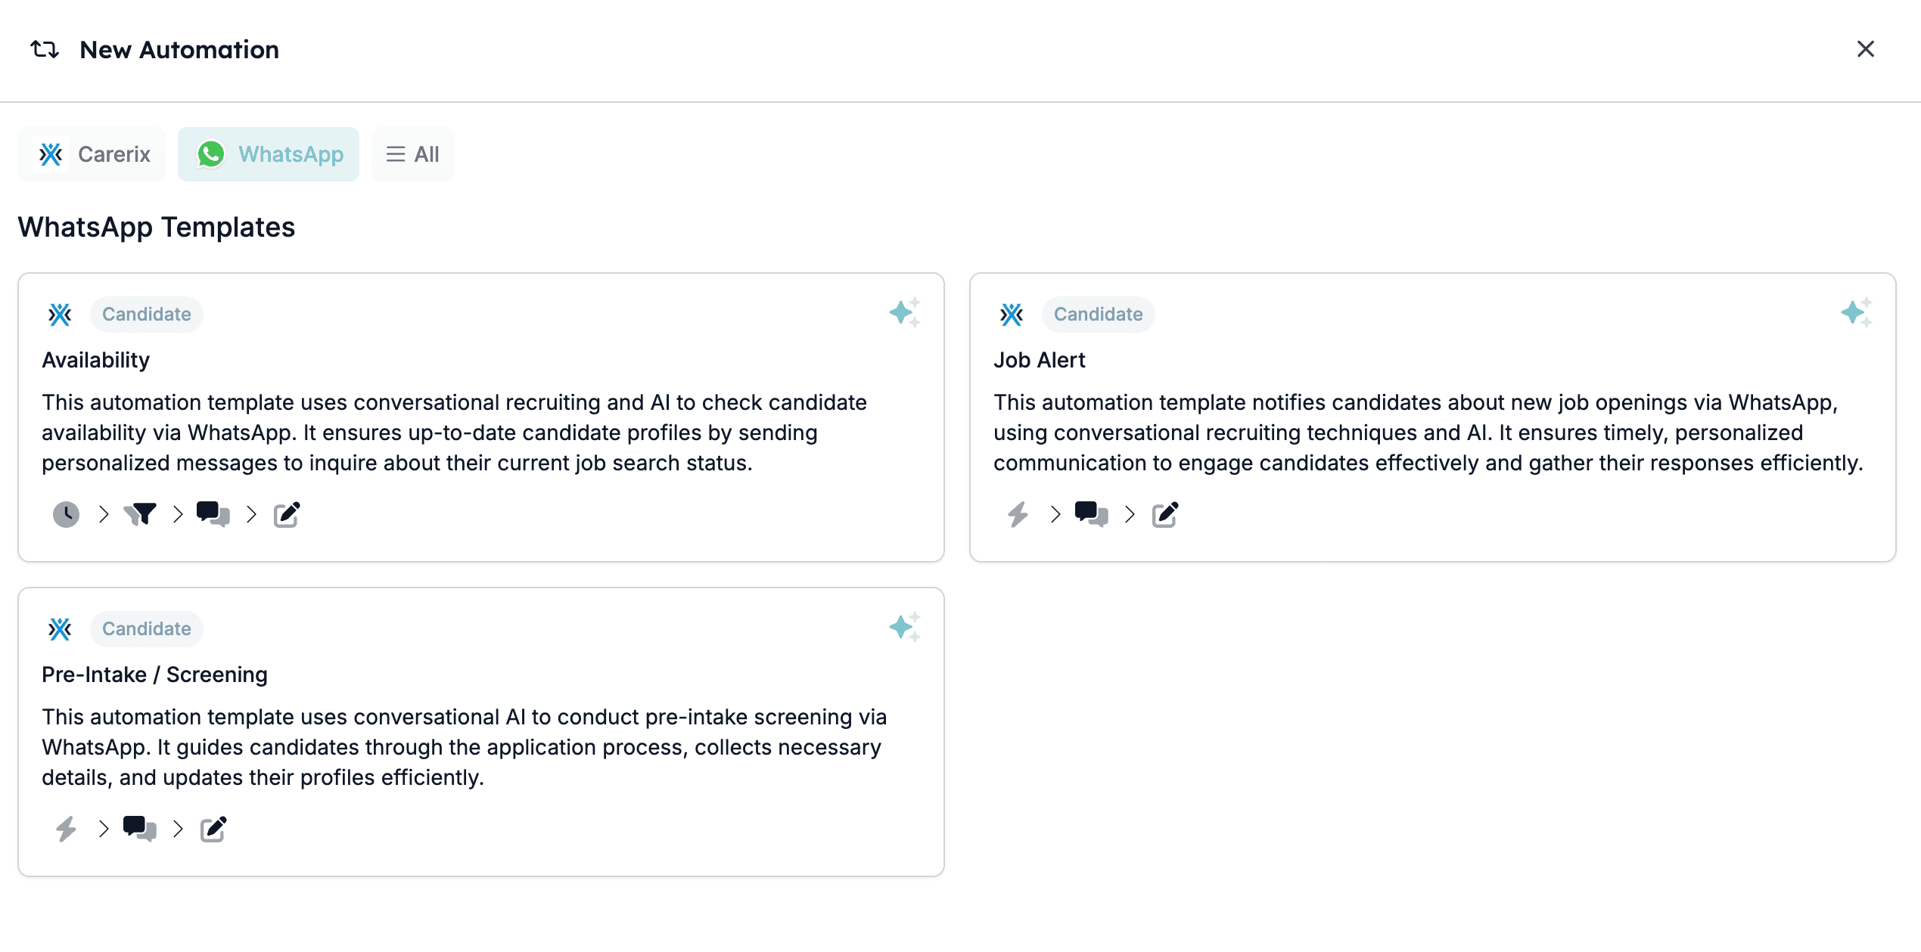Click the edit pencil icon in Job Alert card
Image resolution: width=1921 pixels, height=952 pixels.
[x=1165, y=514]
